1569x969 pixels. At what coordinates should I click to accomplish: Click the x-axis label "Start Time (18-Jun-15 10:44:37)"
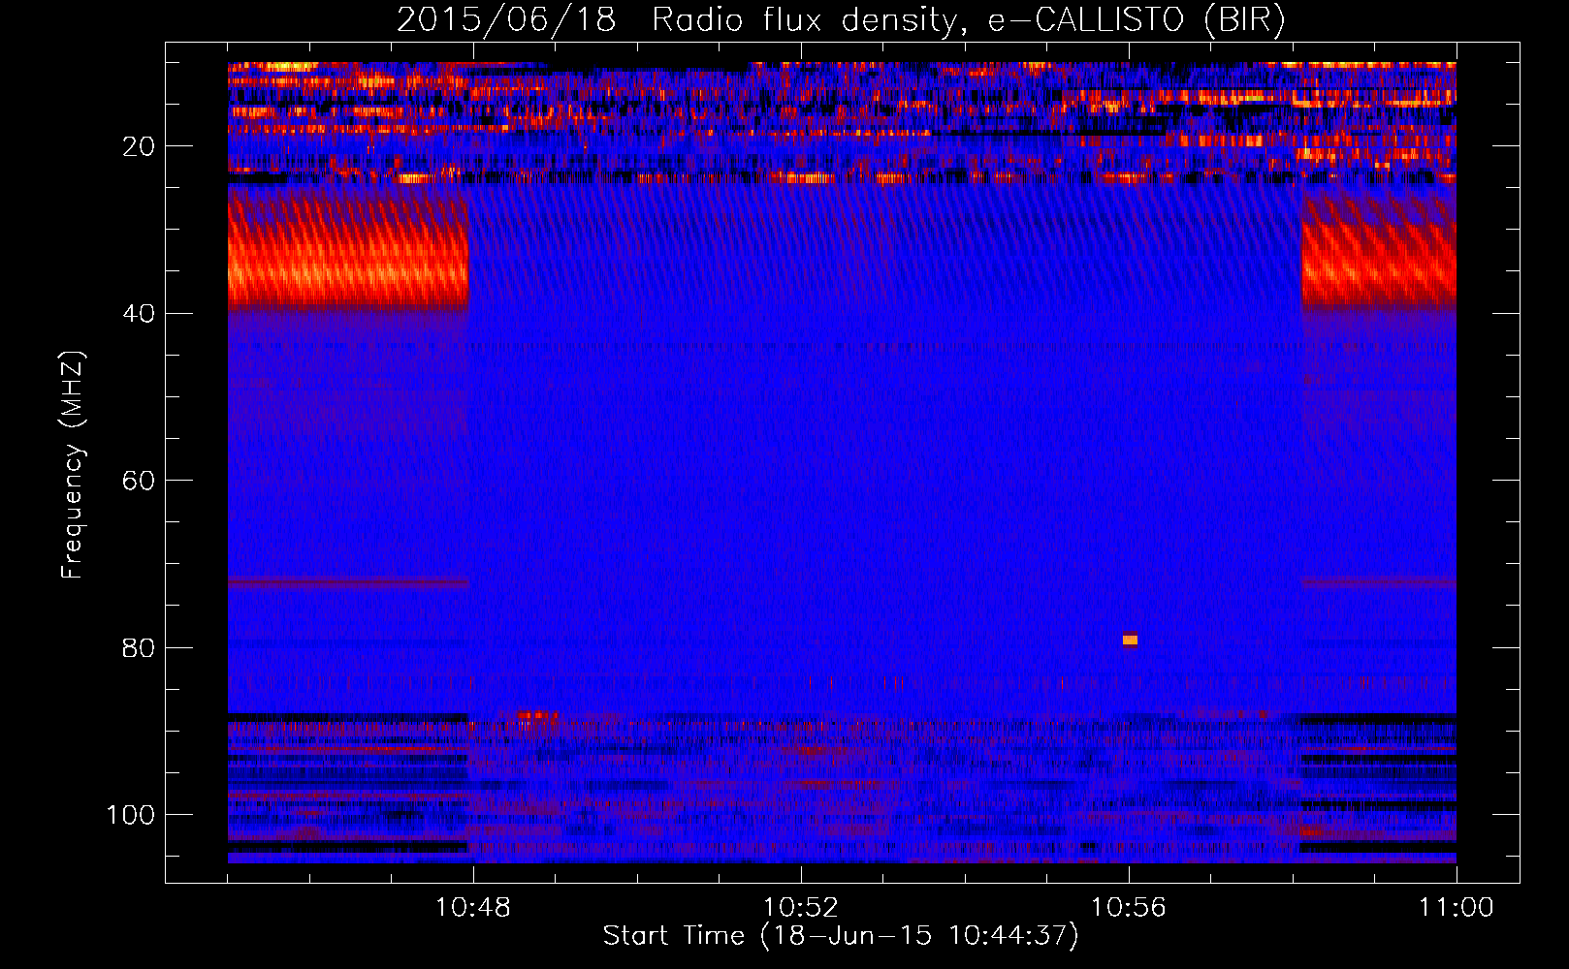click(841, 936)
